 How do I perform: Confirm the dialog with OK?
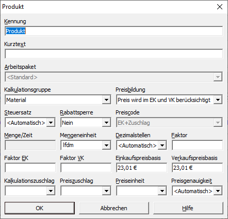pos(40,208)
